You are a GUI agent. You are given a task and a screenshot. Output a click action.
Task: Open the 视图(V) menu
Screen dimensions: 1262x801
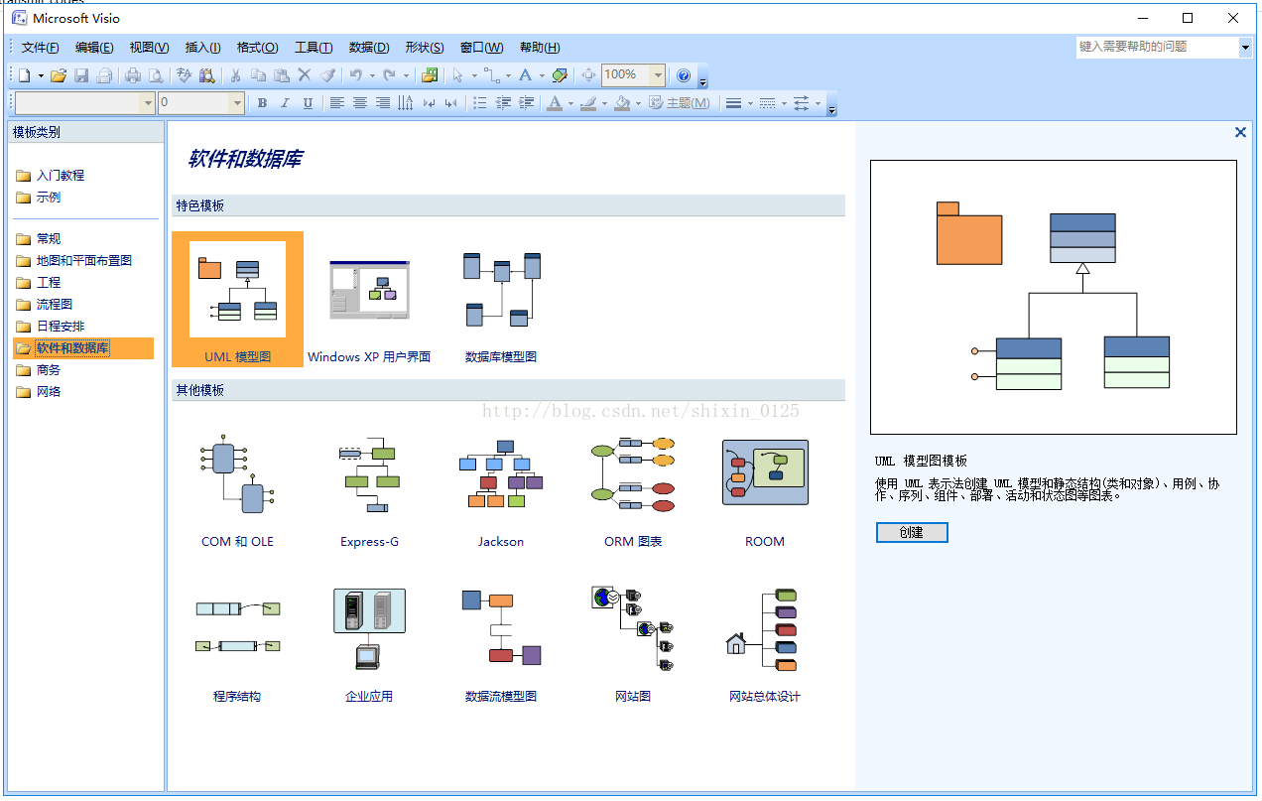[149, 48]
